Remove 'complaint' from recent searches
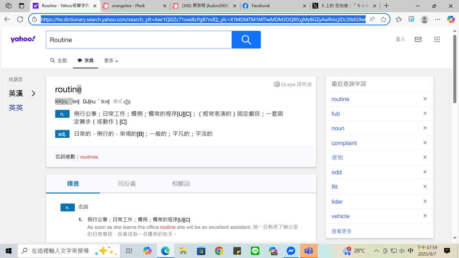The width and height of the screenshot is (459, 258). pos(425,143)
